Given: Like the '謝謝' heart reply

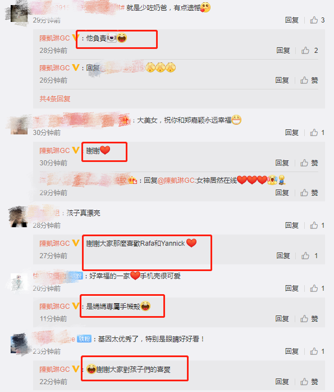Looking at the screenshot, I should coord(309,163).
